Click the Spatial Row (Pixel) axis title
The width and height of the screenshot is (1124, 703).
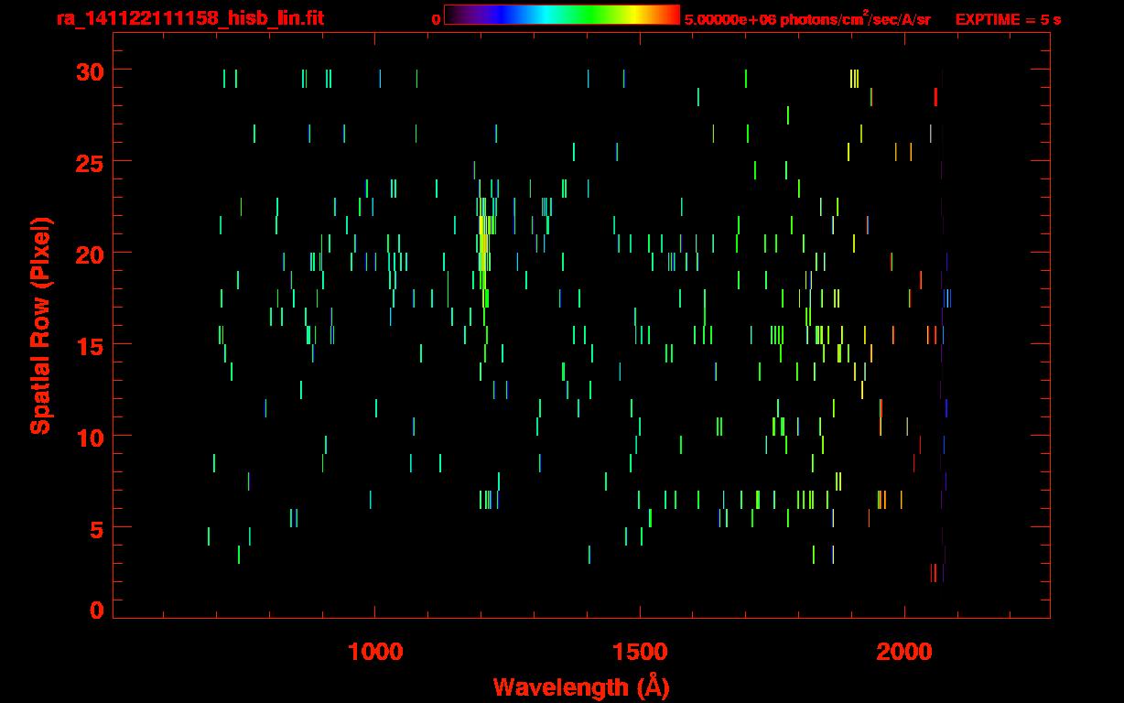(40, 325)
